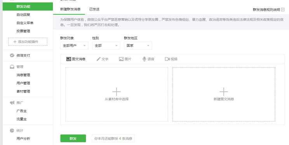Click the 统计 pie chart icon

12,131
